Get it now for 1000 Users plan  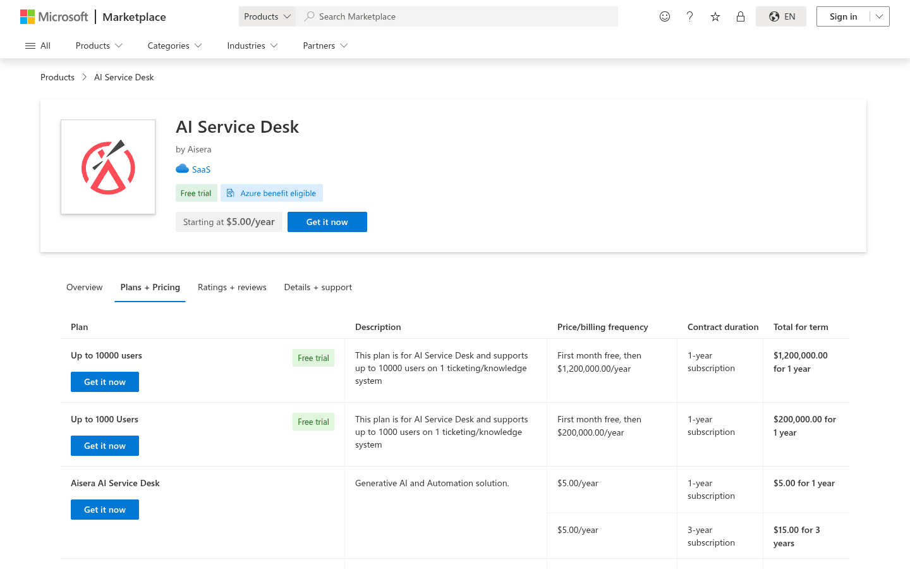click(x=105, y=446)
